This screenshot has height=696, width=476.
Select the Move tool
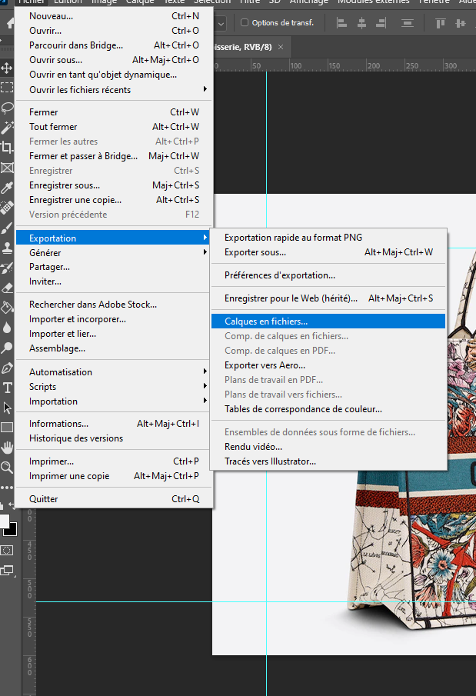click(x=7, y=68)
